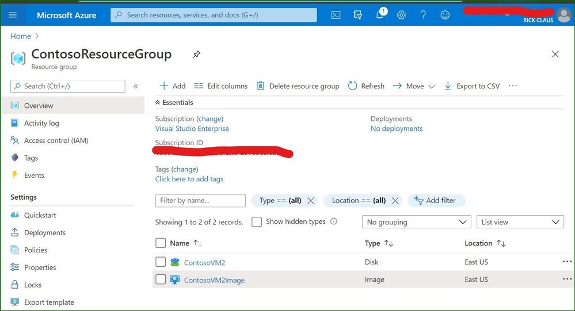Open the Move dropdown

(414, 86)
